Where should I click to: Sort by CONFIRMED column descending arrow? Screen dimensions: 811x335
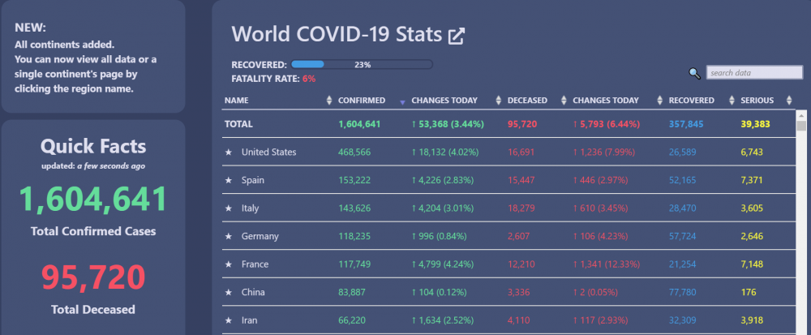pyautogui.click(x=402, y=102)
